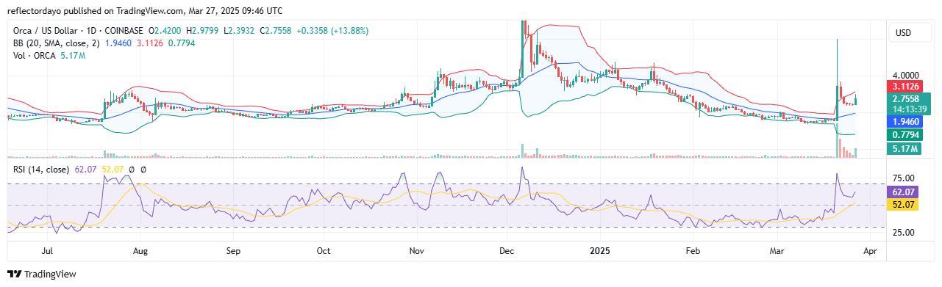Click the Jul label on time axis
This screenshot has height=287, width=942.
[48, 250]
